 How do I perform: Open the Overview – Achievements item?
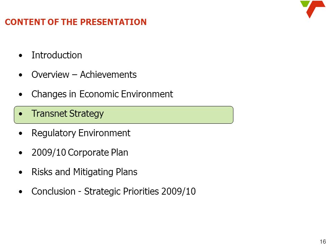[84, 75]
